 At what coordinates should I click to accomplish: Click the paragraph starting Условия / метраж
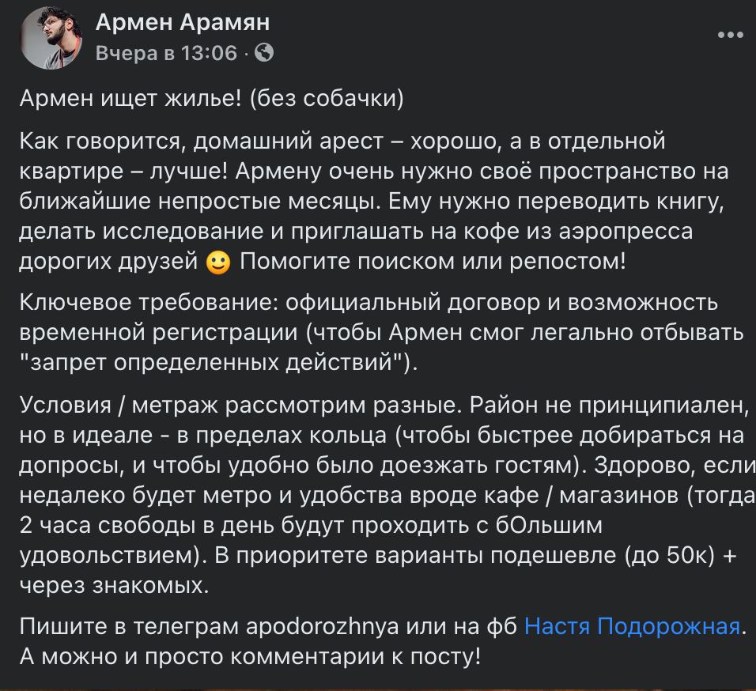tap(386, 495)
